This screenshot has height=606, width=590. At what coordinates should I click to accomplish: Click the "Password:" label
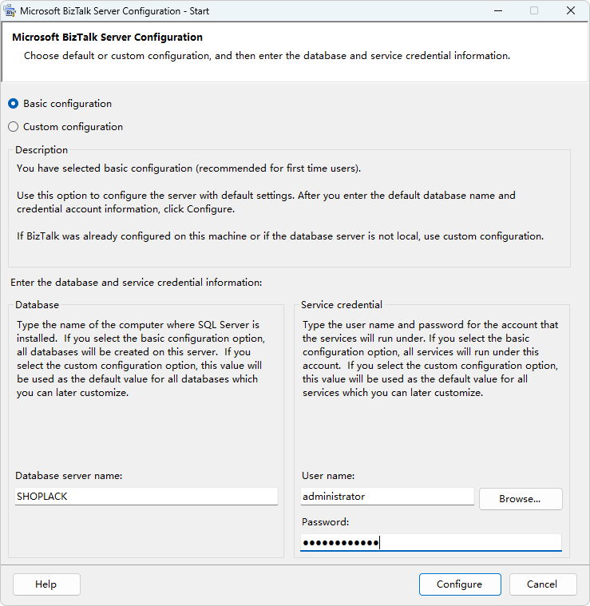[x=326, y=522]
